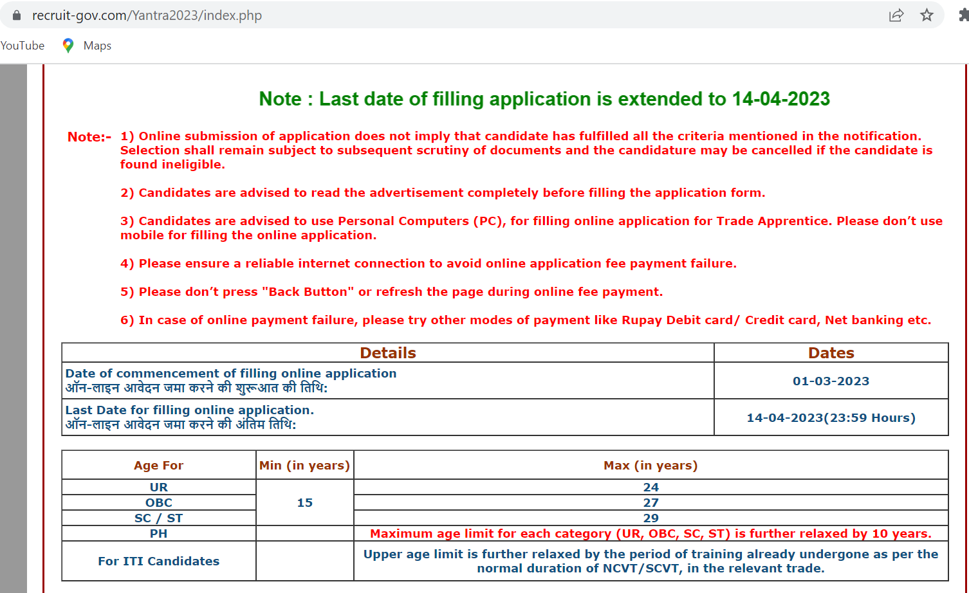Click the browser extension puzzle icon
Image resolution: width=969 pixels, height=593 pixels.
963,15
